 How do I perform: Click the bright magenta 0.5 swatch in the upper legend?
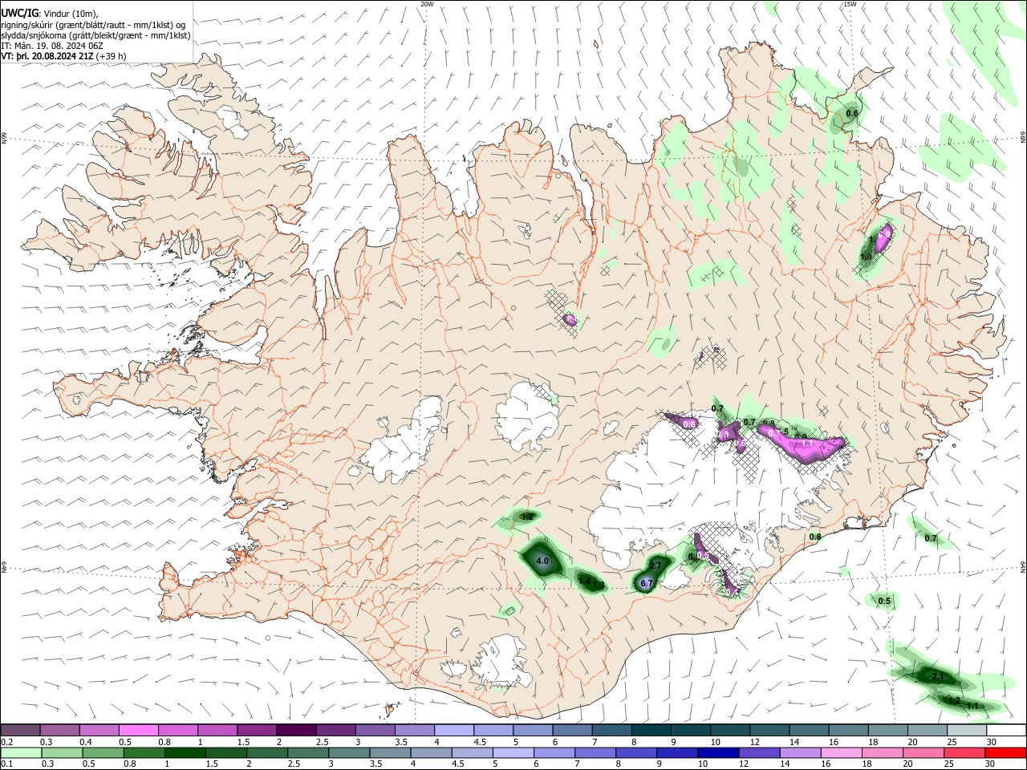point(138,731)
